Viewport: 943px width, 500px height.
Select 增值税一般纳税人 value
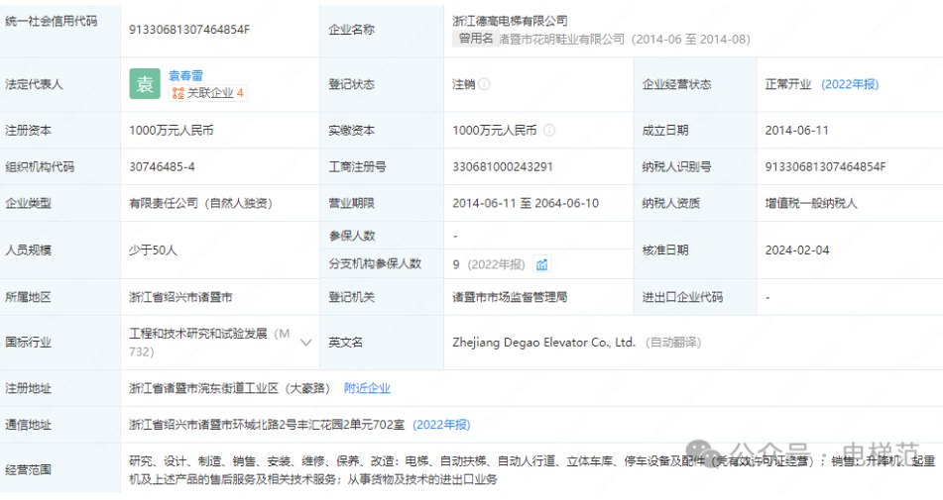[x=811, y=204]
